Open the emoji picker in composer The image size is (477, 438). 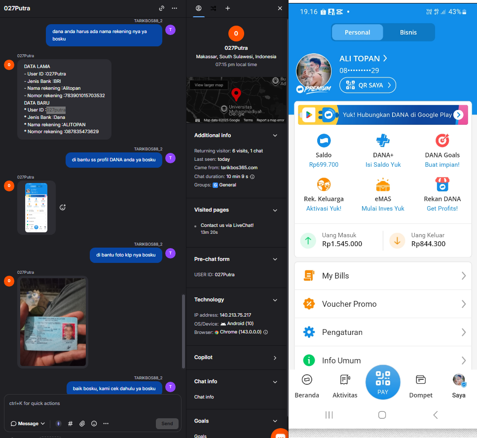click(94, 424)
